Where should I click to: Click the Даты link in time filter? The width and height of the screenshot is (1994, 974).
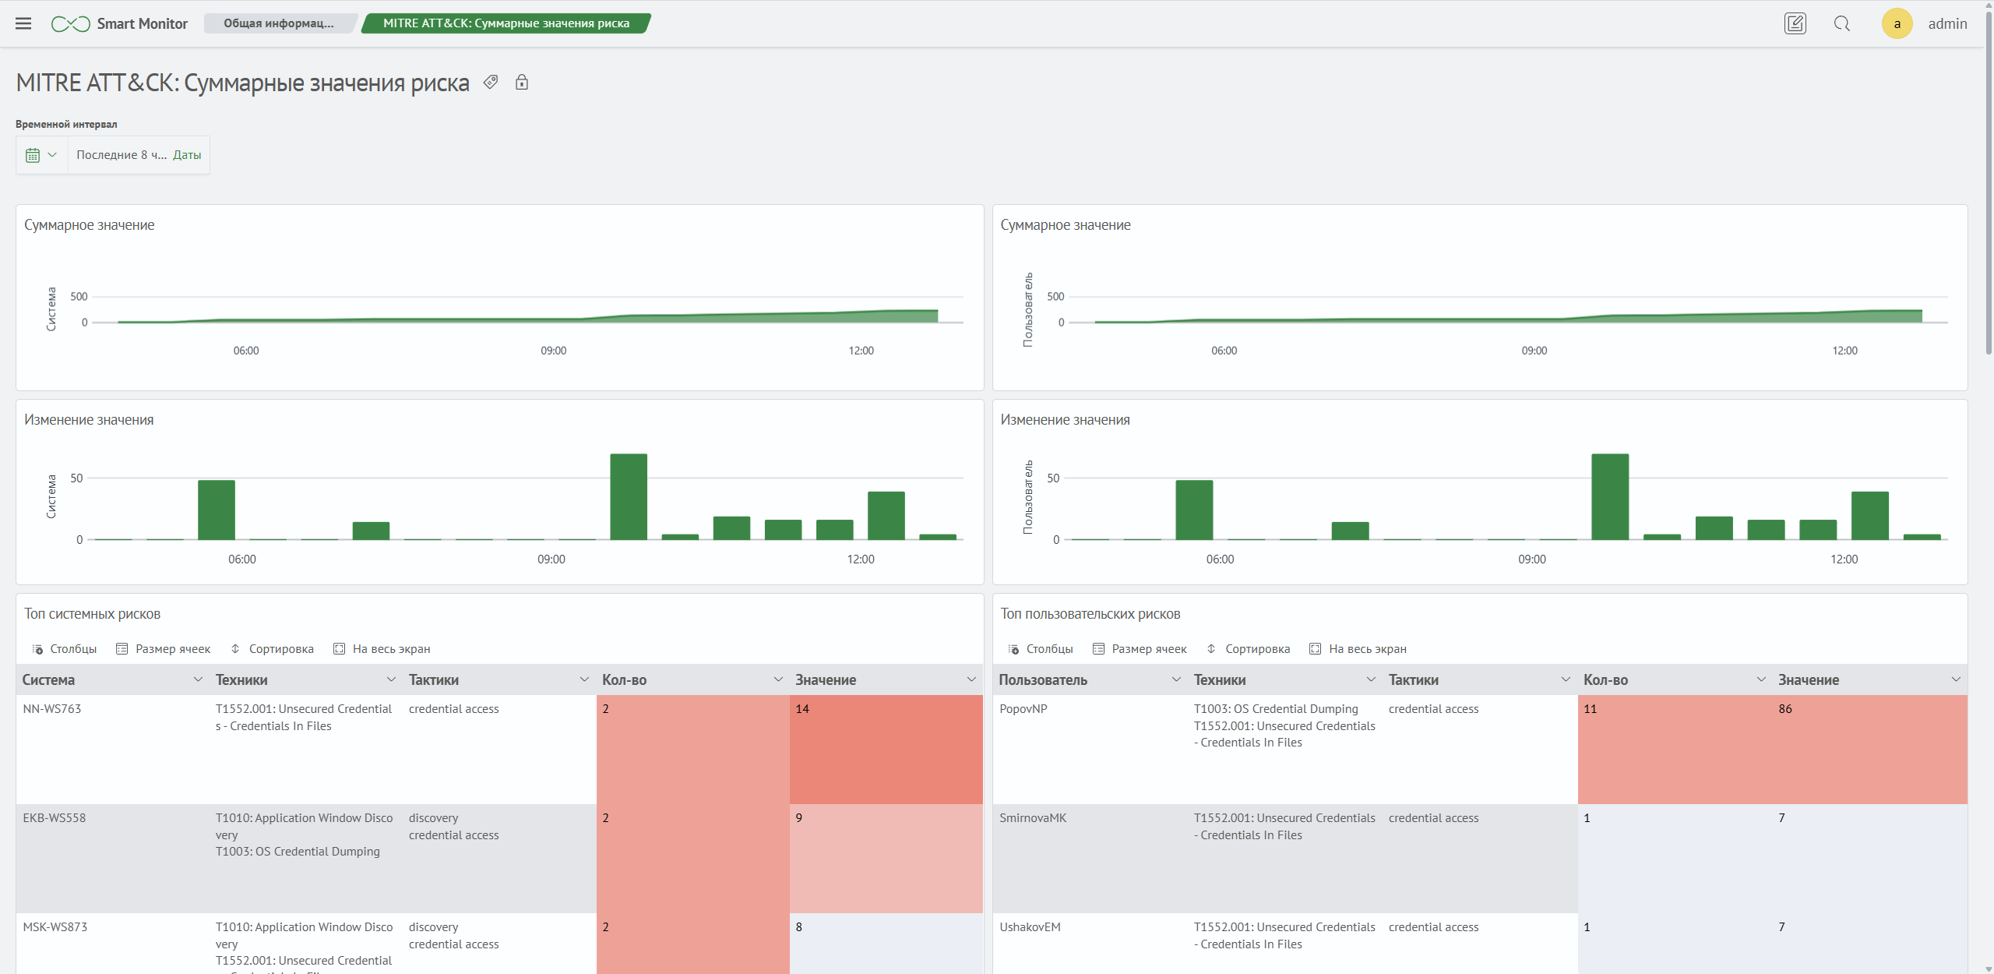(187, 155)
